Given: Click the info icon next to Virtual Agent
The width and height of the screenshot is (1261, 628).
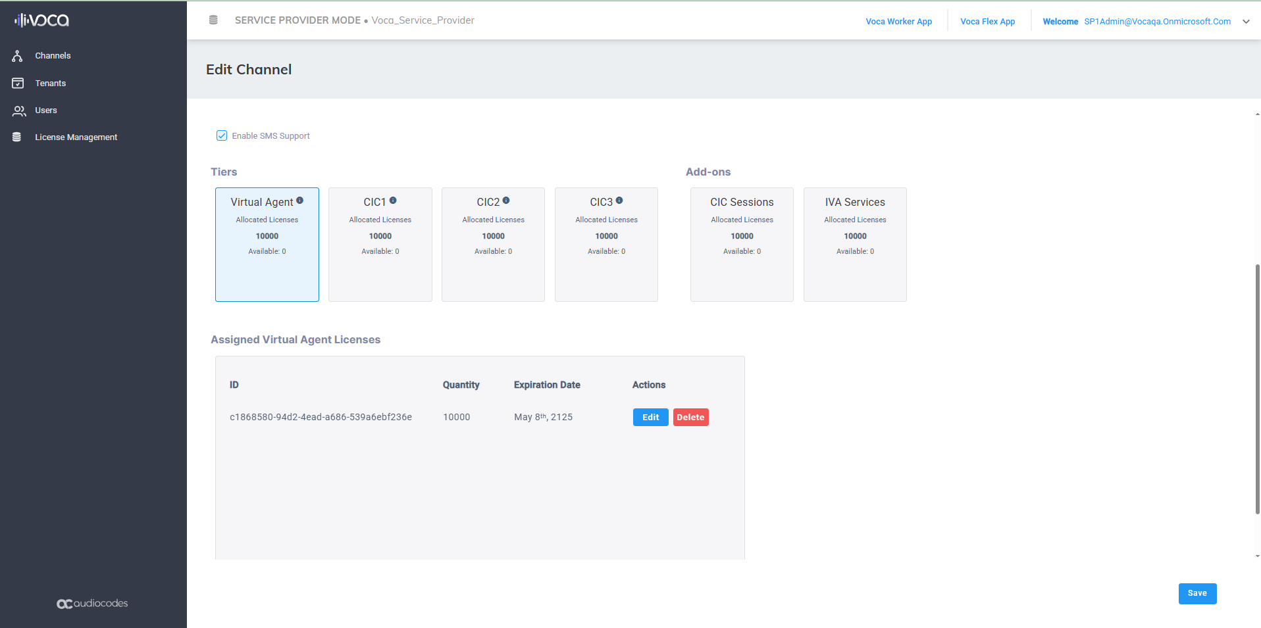Looking at the screenshot, I should click(x=300, y=201).
